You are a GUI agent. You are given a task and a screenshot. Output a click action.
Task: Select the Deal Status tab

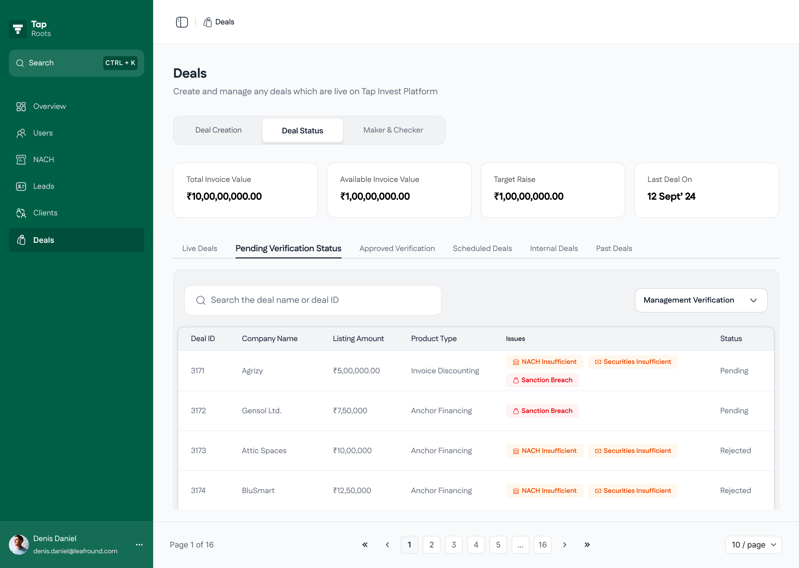(302, 130)
